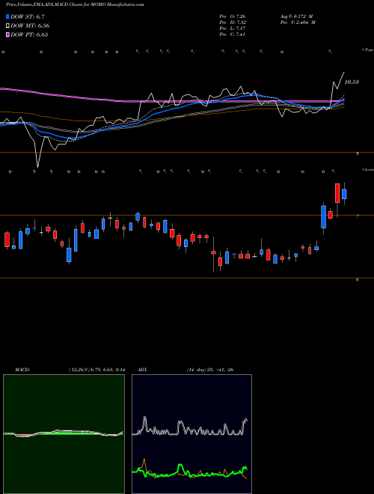Click the ADX values '(14 day) 28, +41, -26'
The width and height of the screenshot is (374, 494).
pyautogui.click(x=210, y=370)
